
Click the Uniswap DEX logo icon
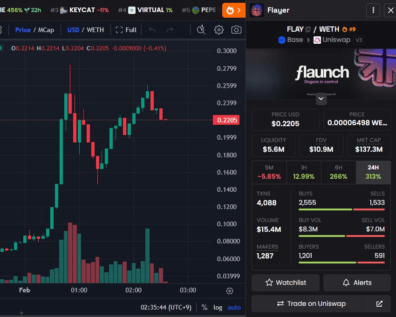[317, 40]
